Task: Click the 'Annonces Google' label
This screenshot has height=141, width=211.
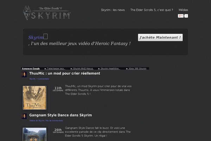Action: click(x=31, y=68)
